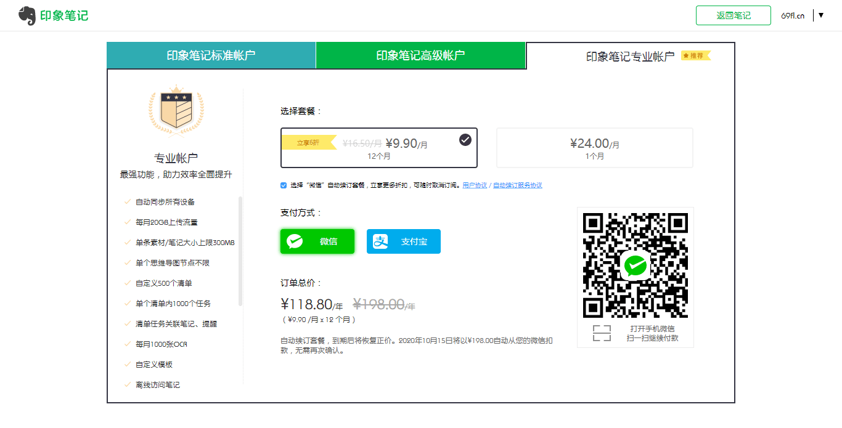Screen dimensions: 842x428
Task: Click the 推荐 star badge on the 专业帐户 tab
Action: [x=695, y=55]
